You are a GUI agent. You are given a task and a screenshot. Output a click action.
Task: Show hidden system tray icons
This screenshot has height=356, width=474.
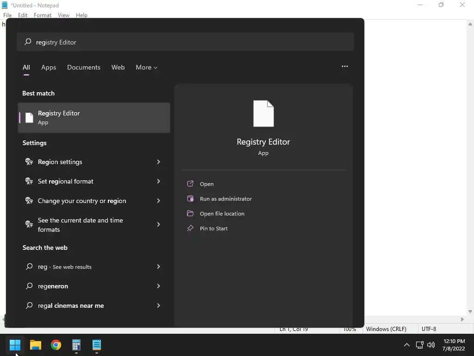pyautogui.click(x=407, y=345)
